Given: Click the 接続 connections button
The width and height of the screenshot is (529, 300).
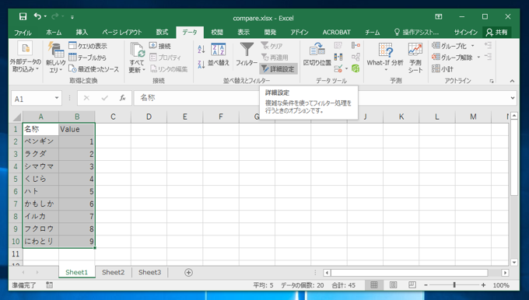Looking at the screenshot, I should click(x=160, y=46).
